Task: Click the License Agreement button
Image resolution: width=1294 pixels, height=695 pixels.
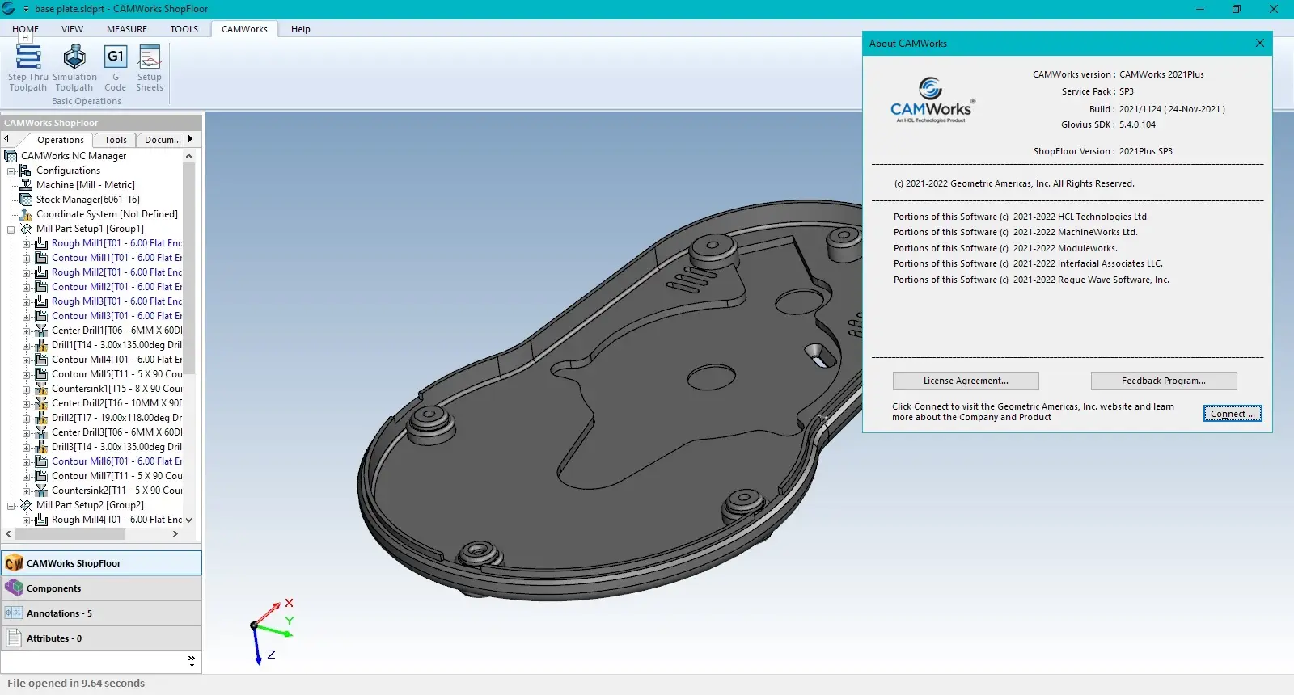Action: click(x=966, y=381)
